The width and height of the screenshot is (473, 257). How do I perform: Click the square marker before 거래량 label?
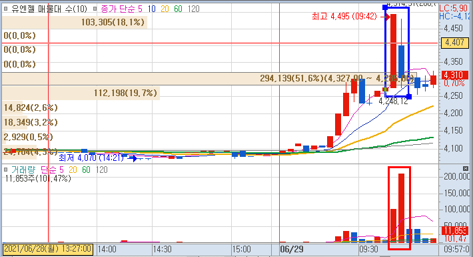pyautogui.click(x=5, y=170)
